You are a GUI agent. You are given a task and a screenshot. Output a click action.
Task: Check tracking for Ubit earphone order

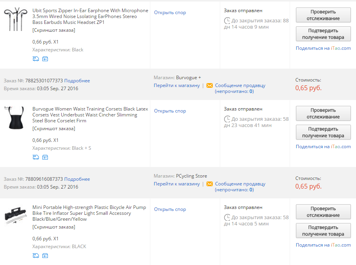(x=323, y=15)
